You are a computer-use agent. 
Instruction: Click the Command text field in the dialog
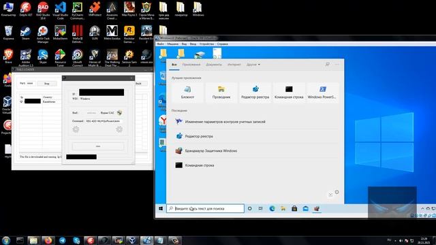pos(104,121)
